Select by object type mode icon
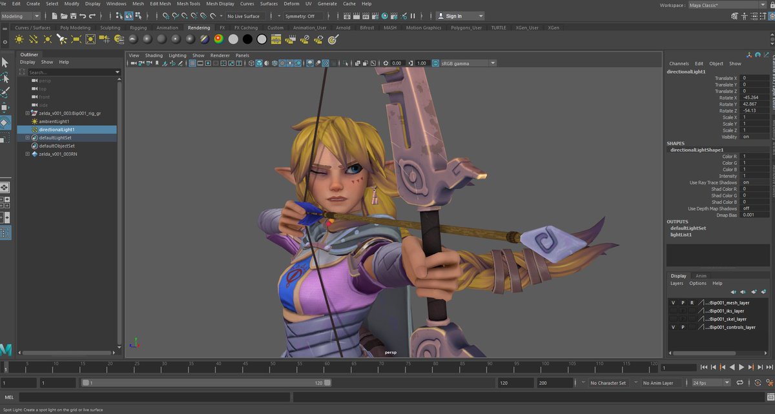The height and width of the screenshot is (414, 775). (x=129, y=15)
